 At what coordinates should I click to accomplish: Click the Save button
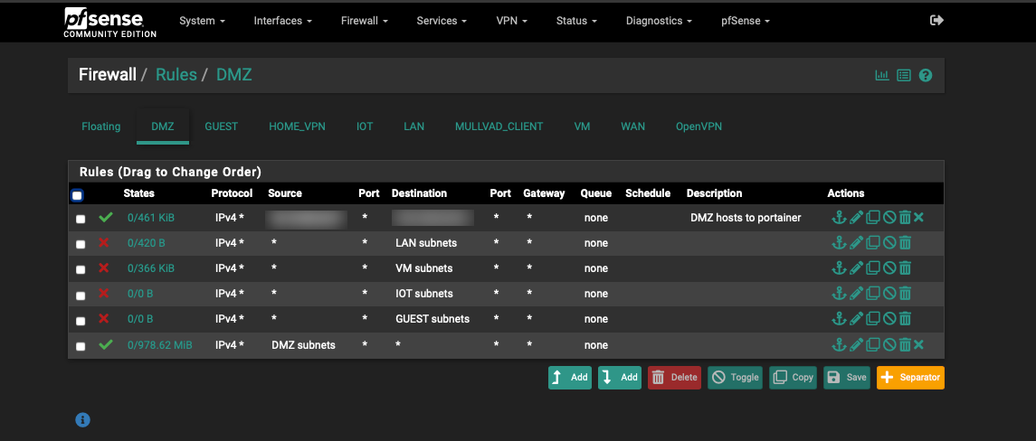pyautogui.click(x=846, y=378)
